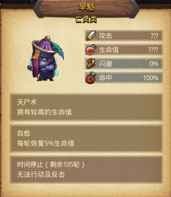Open the 天尸术 skill panel
Image resolution: width=171 pixels, height=197 pixels.
(x=86, y=107)
